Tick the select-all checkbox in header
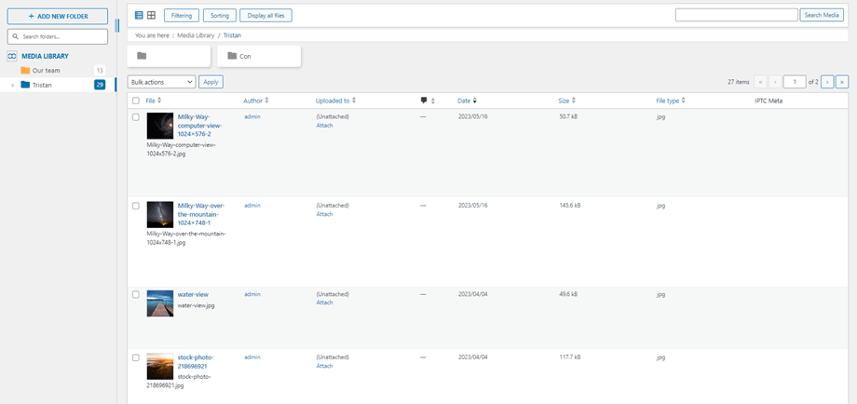The height and width of the screenshot is (404, 857). 136,101
